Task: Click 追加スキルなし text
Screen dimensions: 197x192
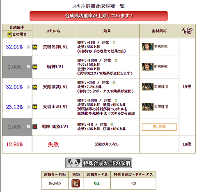Action: [x=107, y=144]
